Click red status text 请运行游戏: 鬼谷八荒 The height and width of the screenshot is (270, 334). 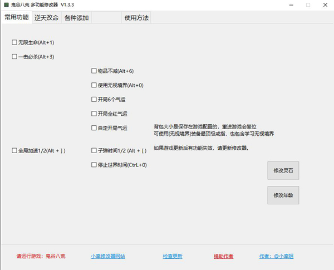[x=41, y=256]
